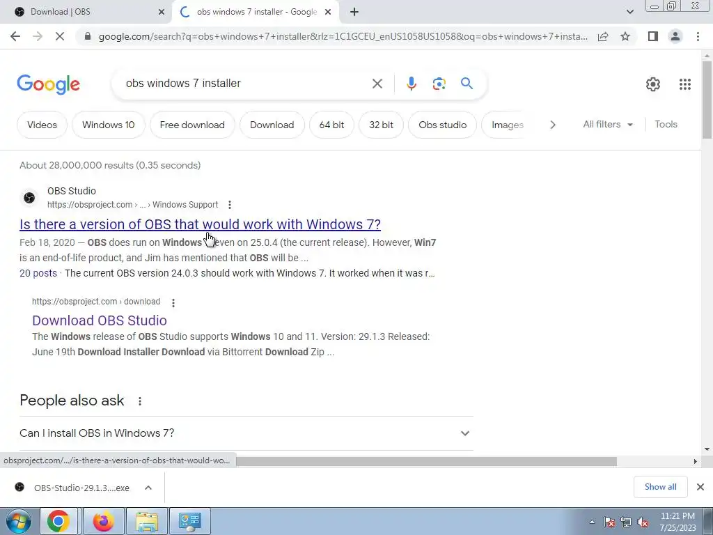Close the downloads bar

point(700,487)
